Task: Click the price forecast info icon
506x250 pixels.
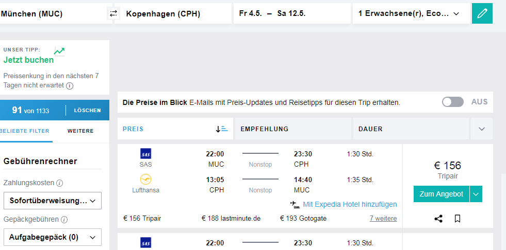Action: click(x=69, y=86)
